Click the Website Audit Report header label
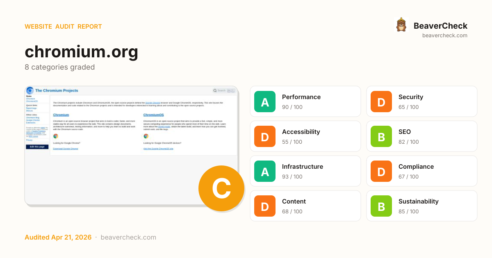This screenshot has width=492, height=258. point(63,27)
